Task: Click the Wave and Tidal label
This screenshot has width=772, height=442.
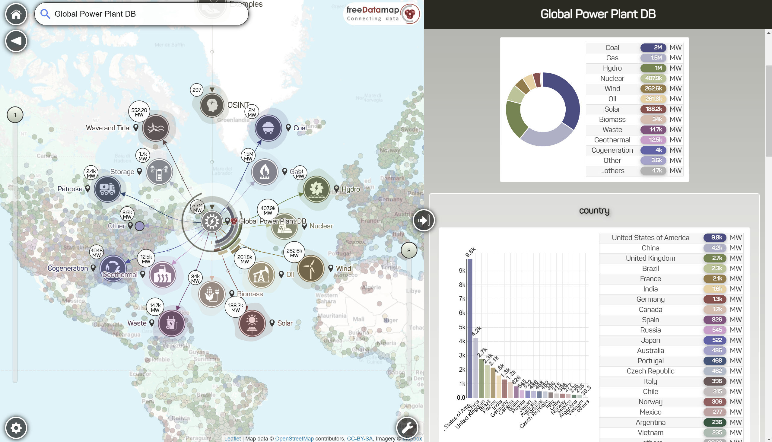Action: (108, 128)
